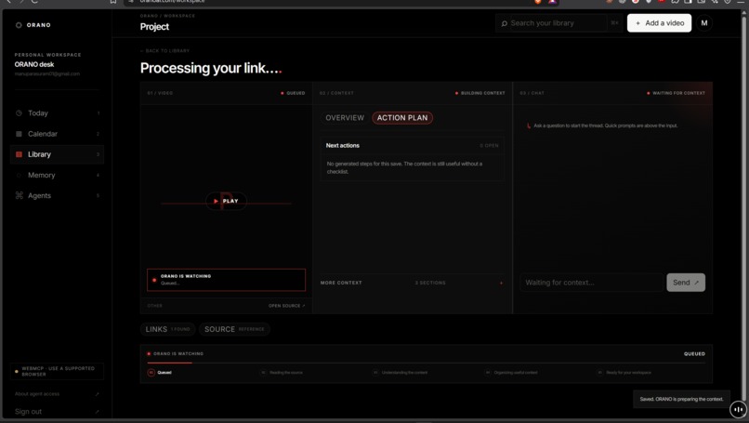Click the browser reload button
Image resolution: width=749 pixels, height=423 pixels.
click(x=34, y=2)
